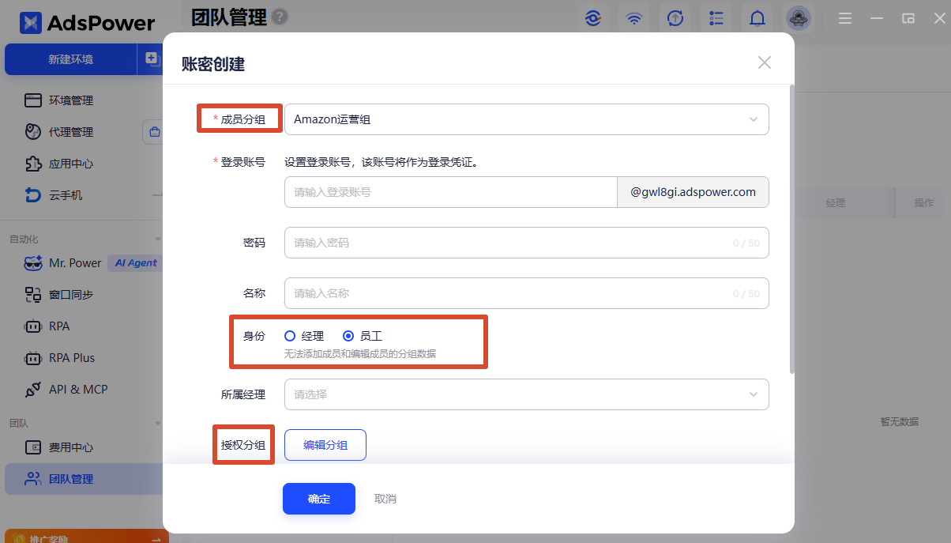Click the AdsPower logo
Screen dimensions: 951x543
87,23
